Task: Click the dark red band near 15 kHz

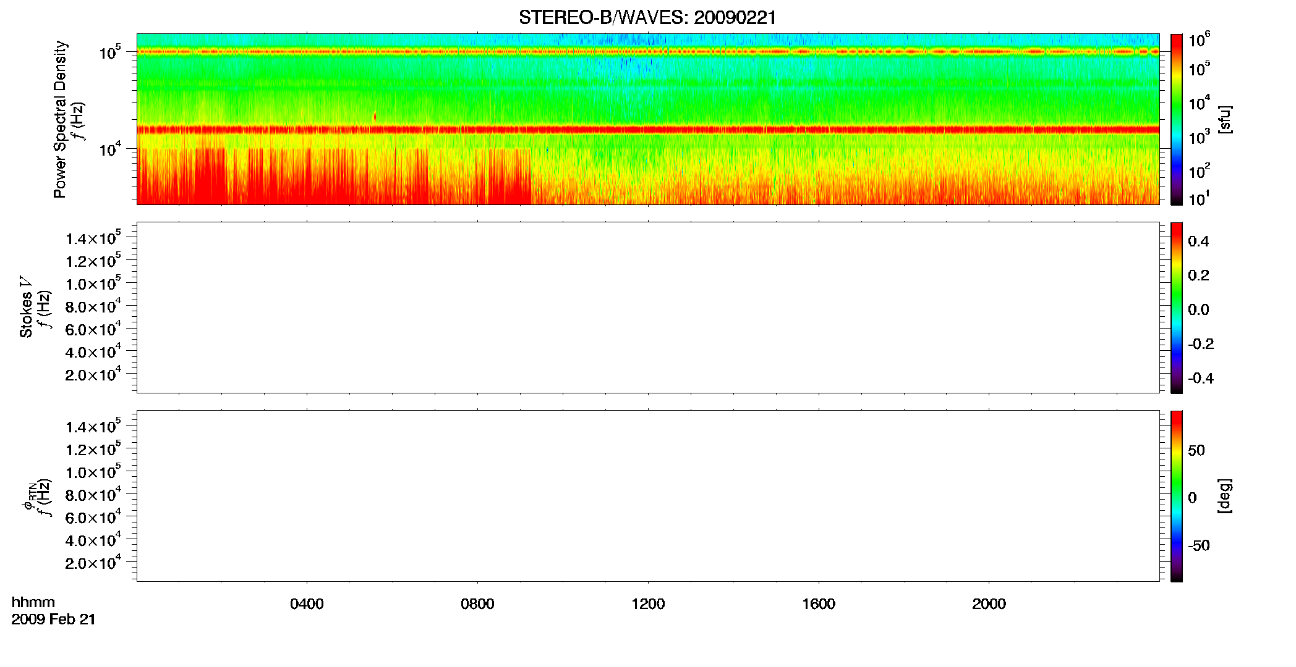Action: click(x=648, y=130)
